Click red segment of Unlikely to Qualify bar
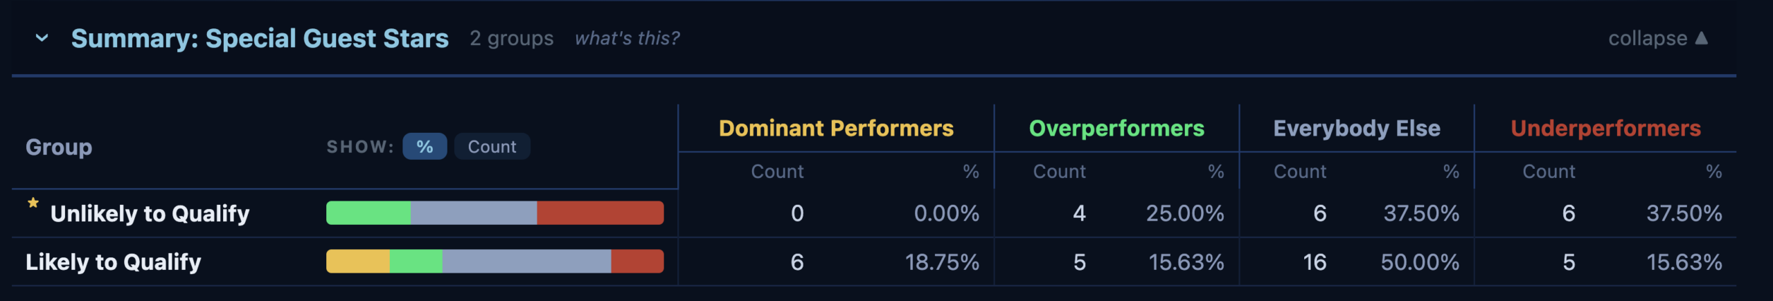The image size is (1773, 301). point(600,213)
